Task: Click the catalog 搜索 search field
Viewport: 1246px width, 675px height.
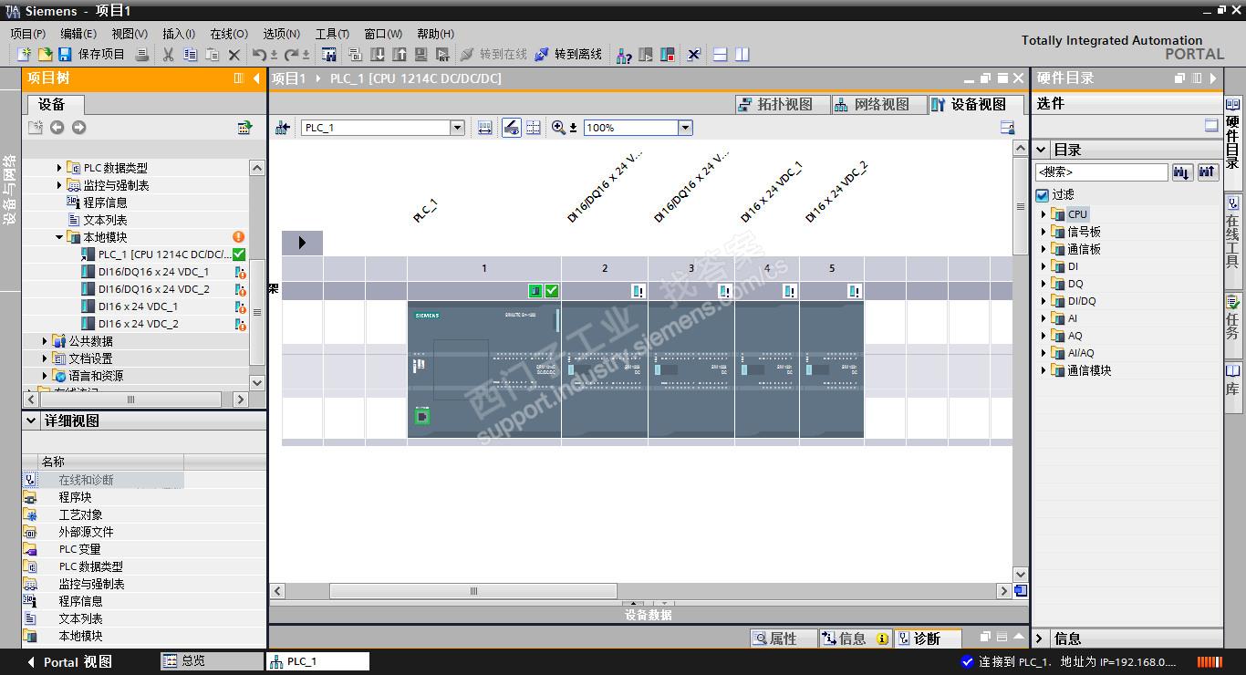Action: tap(1102, 172)
